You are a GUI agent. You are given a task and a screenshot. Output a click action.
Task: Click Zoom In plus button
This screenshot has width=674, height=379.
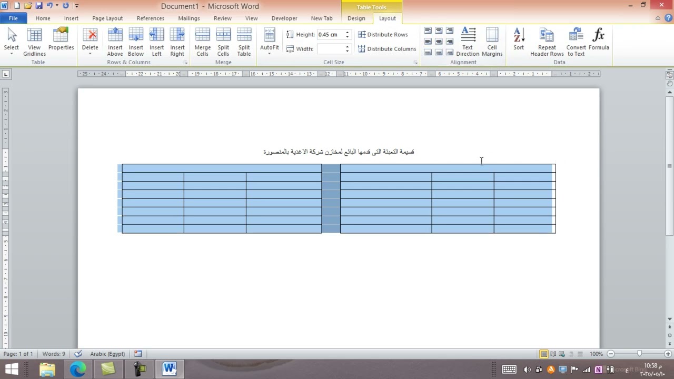tap(668, 354)
